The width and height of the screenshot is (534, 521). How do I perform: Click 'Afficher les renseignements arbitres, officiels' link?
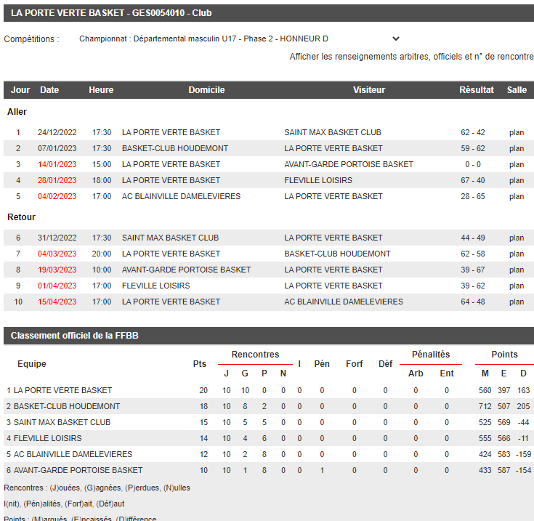[411, 57]
